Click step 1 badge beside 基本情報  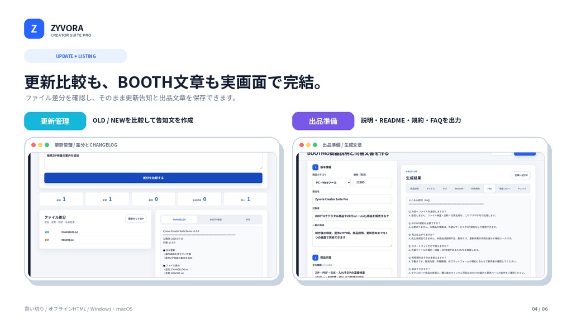[315, 167]
